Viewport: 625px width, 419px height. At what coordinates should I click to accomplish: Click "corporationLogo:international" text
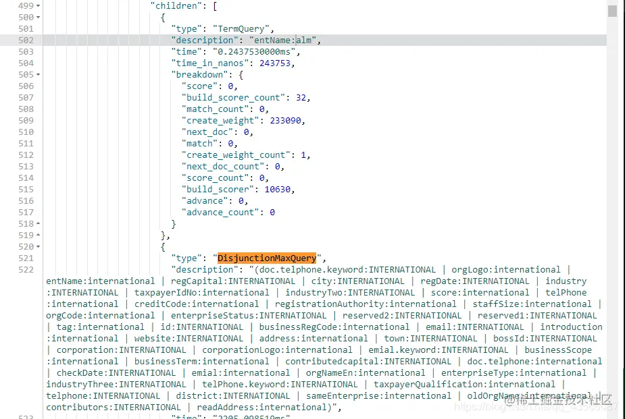277,350
